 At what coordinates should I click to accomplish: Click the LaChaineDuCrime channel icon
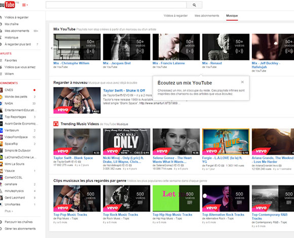1,157
